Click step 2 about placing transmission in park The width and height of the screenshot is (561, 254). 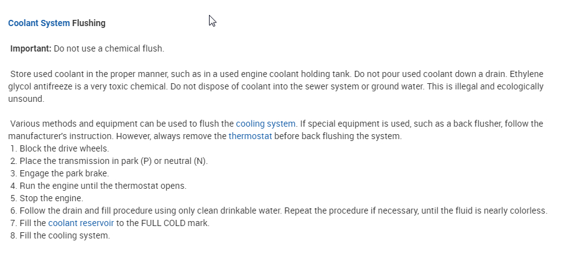pyautogui.click(x=112, y=161)
